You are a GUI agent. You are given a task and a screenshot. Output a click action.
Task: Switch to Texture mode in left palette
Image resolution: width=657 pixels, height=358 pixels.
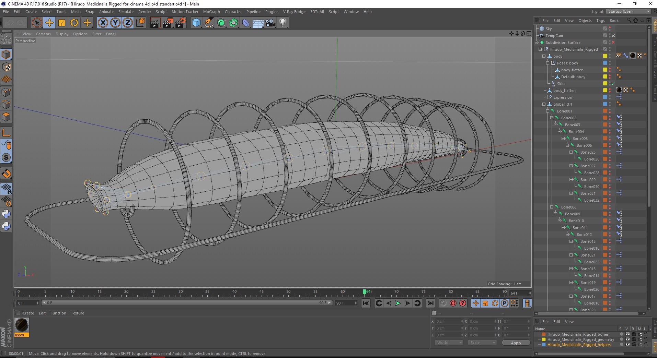click(x=6, y=67)
